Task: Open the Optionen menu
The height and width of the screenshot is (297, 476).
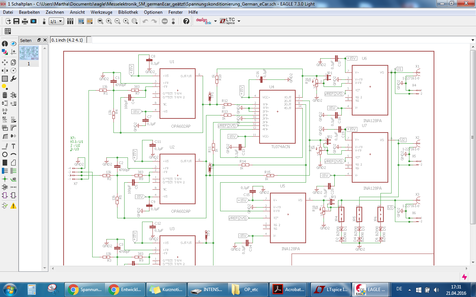Action: coord(153,12)
